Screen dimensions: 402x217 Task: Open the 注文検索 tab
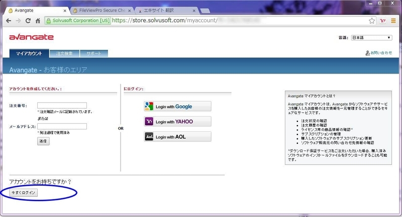tap(64, 53)
